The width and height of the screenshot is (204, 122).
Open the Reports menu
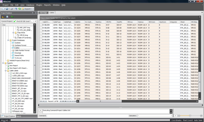(x=47, y=5)
